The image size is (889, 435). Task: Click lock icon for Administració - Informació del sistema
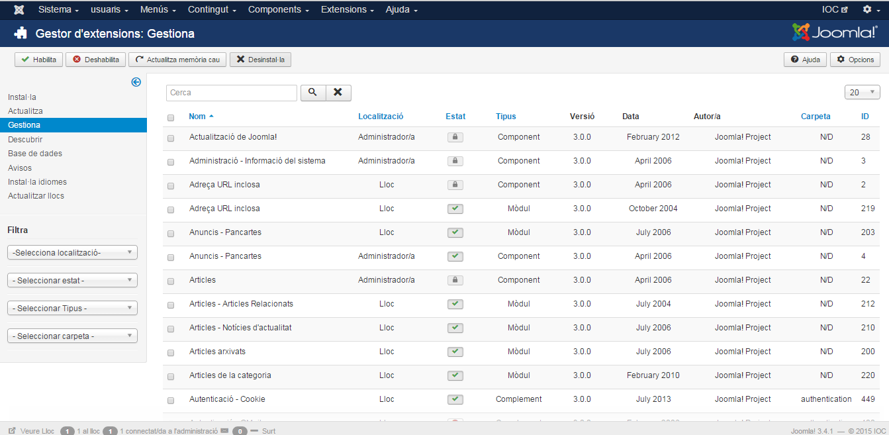pyautogui.click(x=455, y=161)
